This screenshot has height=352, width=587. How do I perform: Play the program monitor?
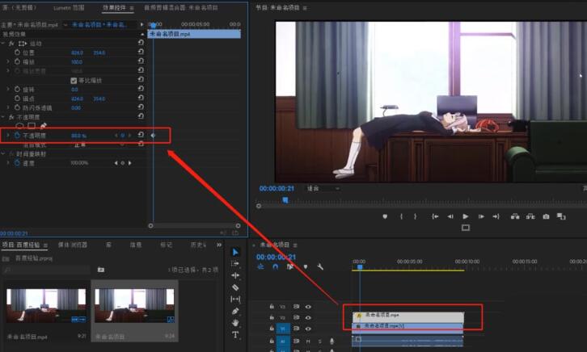click(466, 216)
